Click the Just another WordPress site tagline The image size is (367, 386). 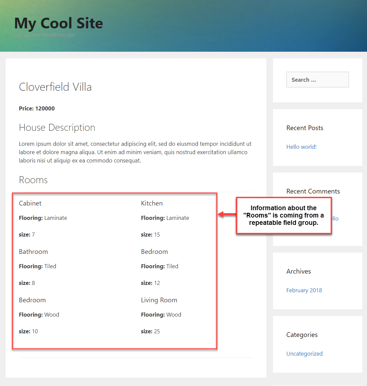44,35
